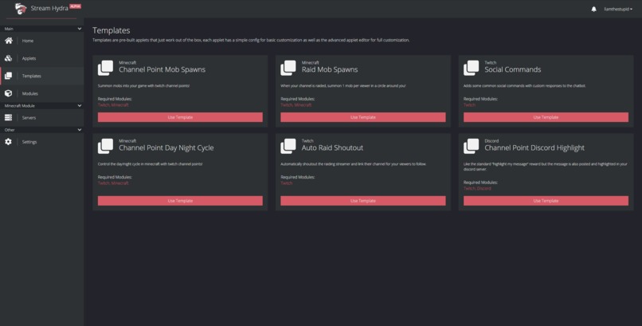Screen dimensions: 642x326
Task: Click the Auto Raid Shoutout card icon
Action: pos(288,146)
